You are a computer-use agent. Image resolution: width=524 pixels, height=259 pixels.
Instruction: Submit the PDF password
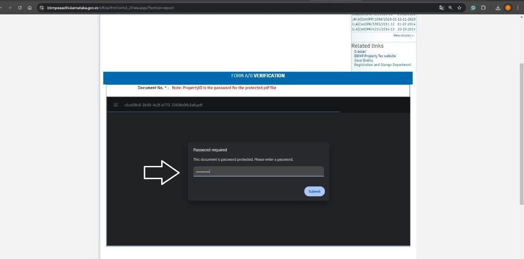click(x=314, y=191)
